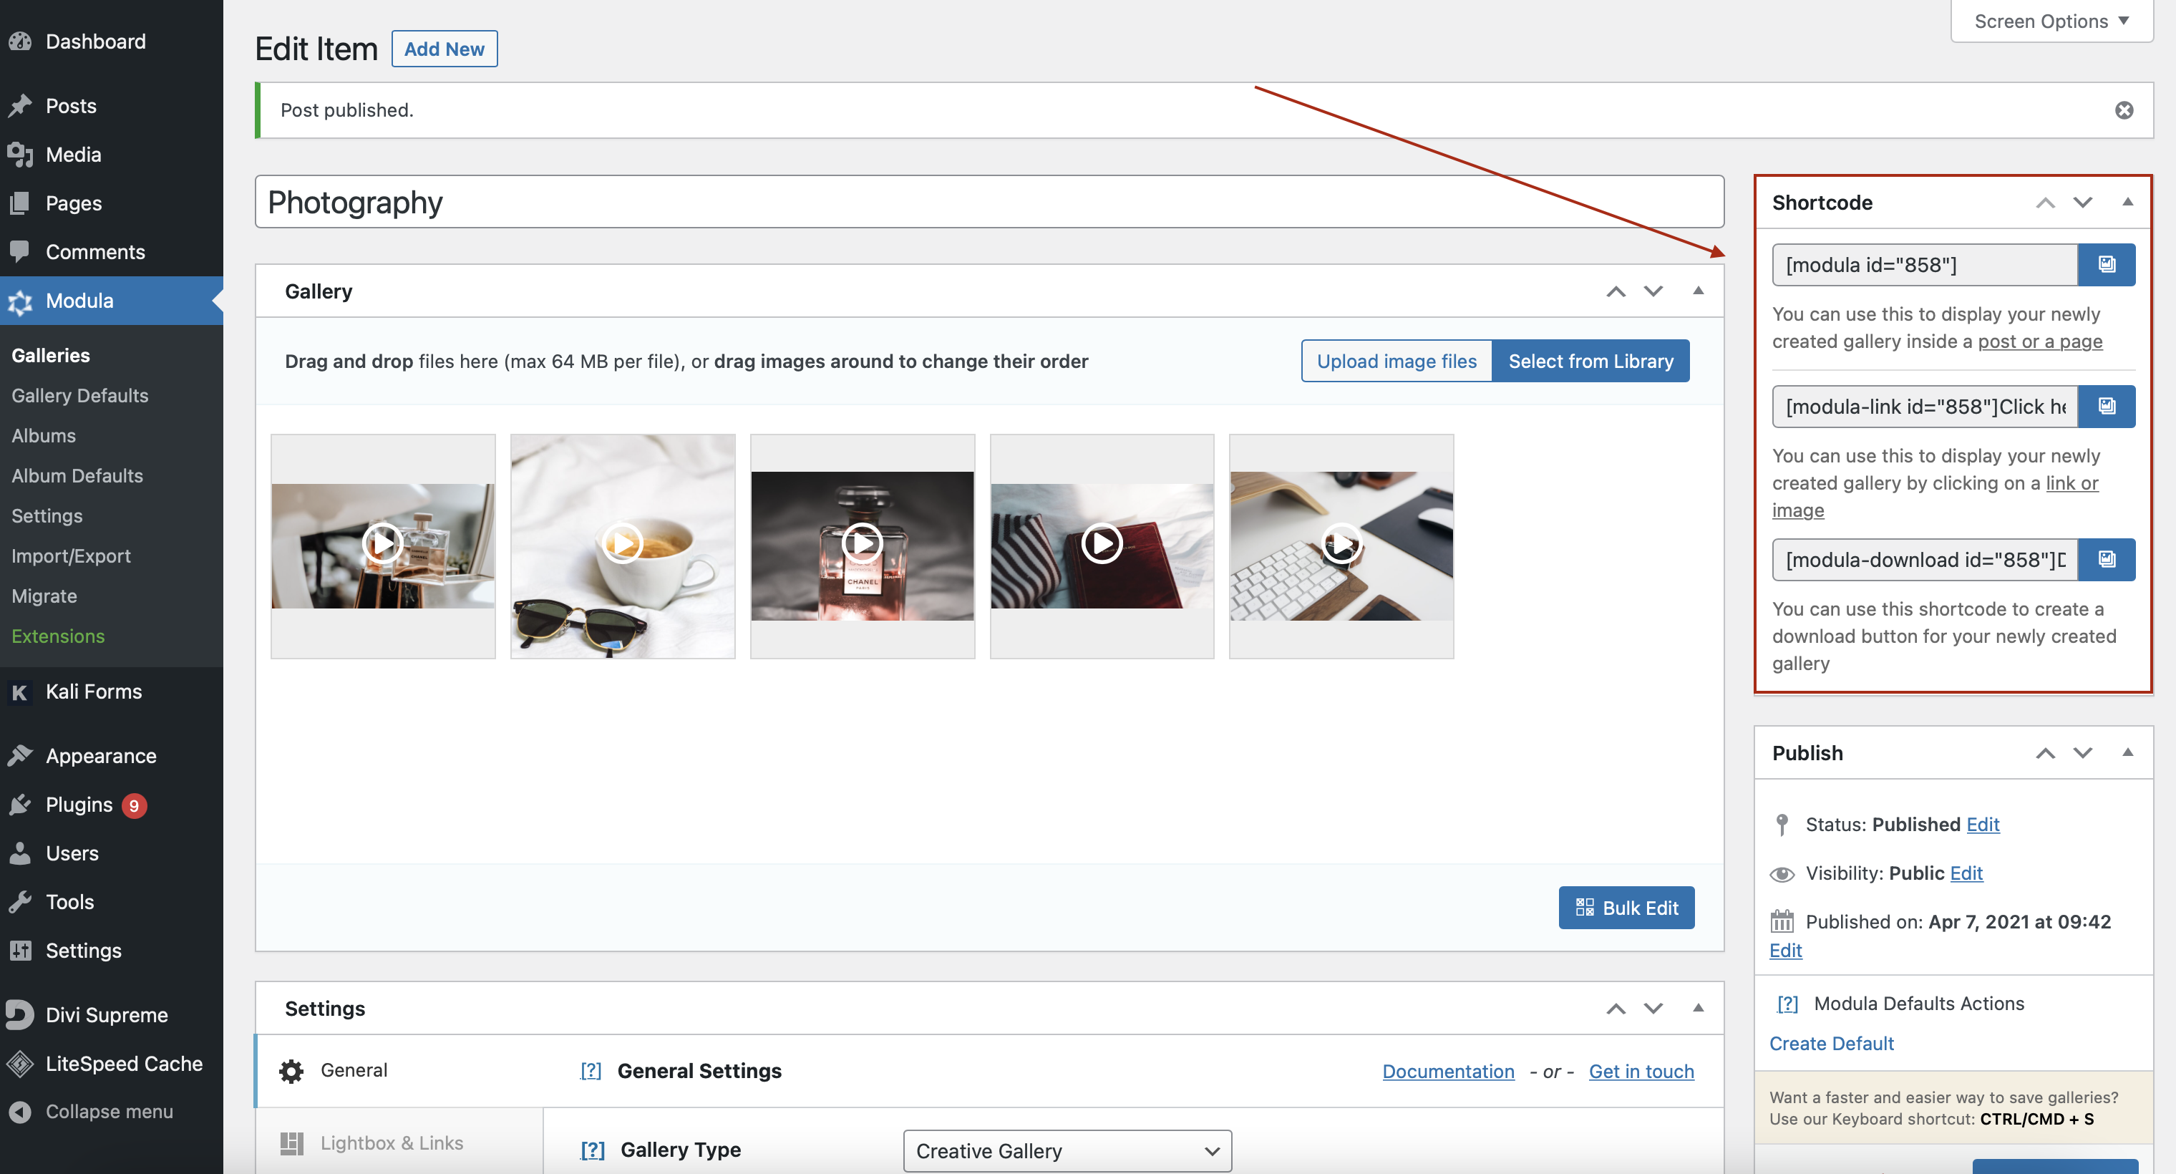Click the Add New button
Image resolution: width=2176 pixels, height=1174 pixels.
pos(445,49)
